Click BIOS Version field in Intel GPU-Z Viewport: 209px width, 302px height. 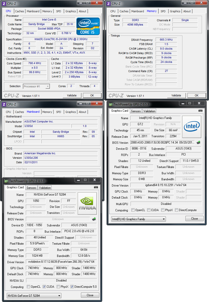click(x=163, y=142)
